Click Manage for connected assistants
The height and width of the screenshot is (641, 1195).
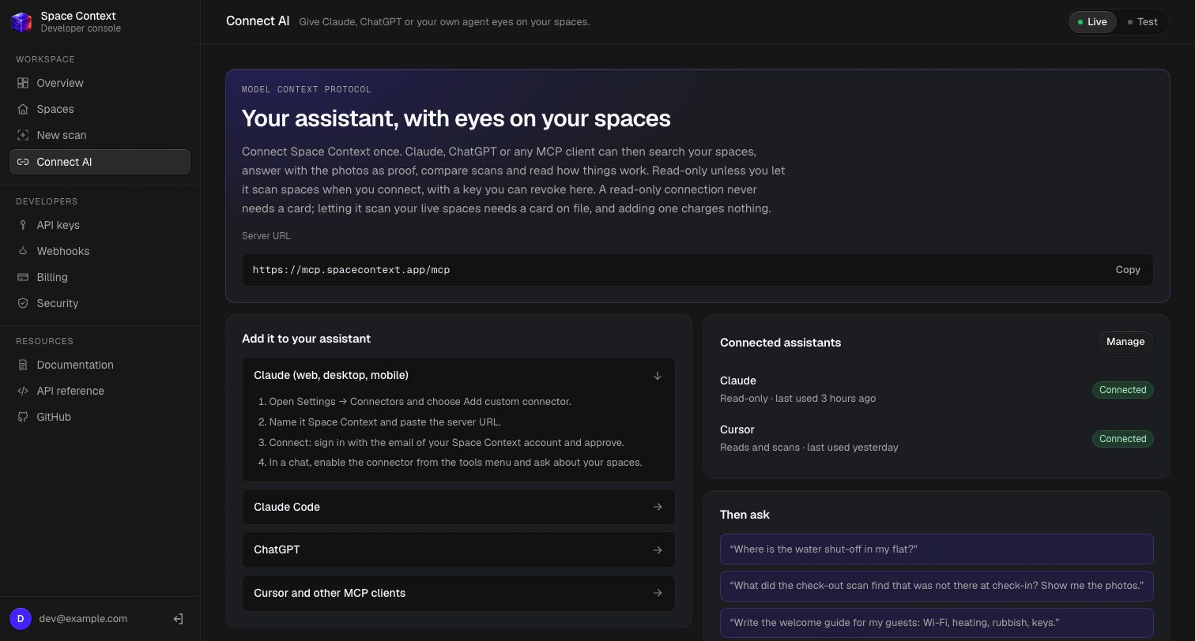click(1125, 342)
